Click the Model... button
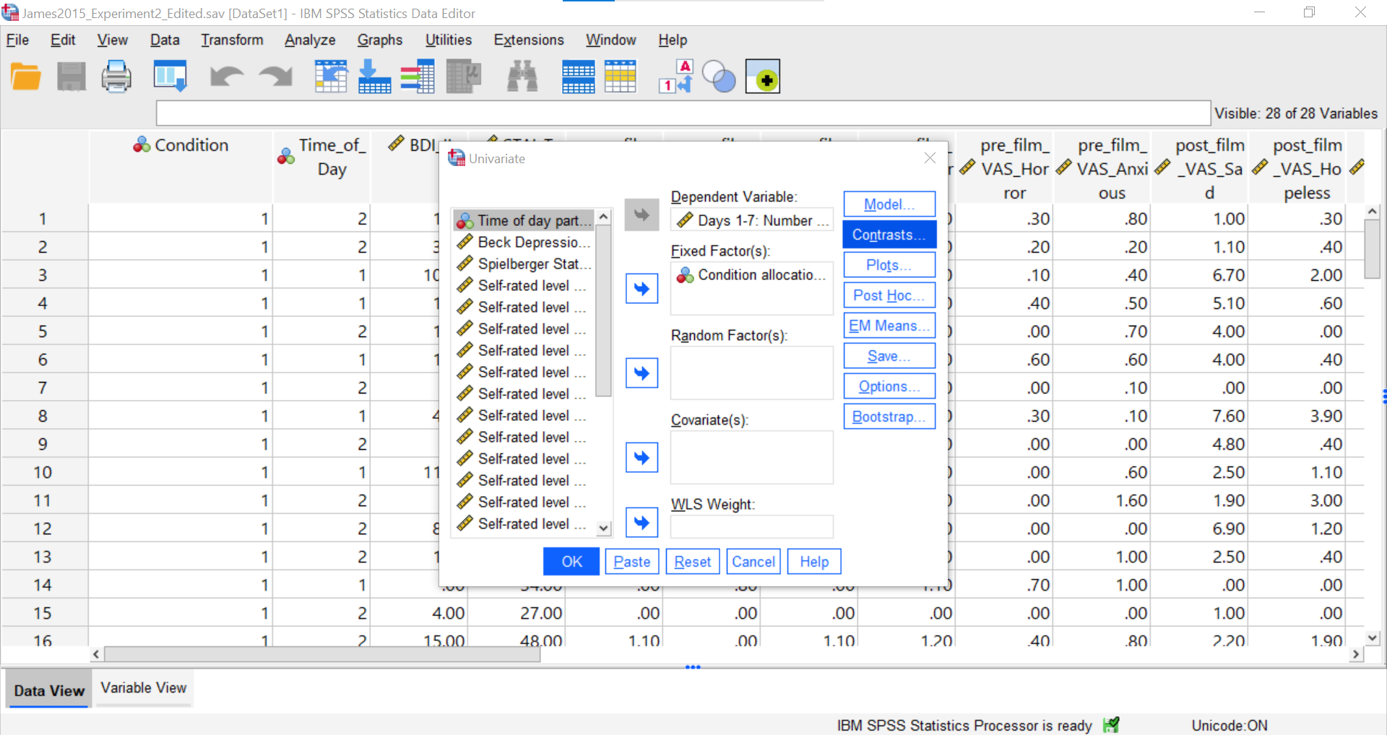 [889, 204]
